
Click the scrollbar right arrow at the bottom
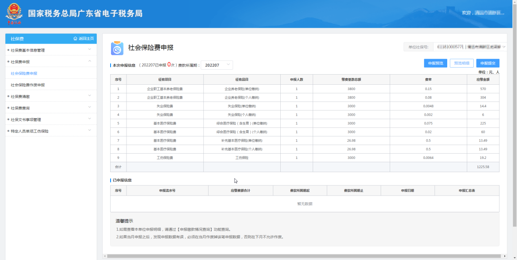(504, 256)
